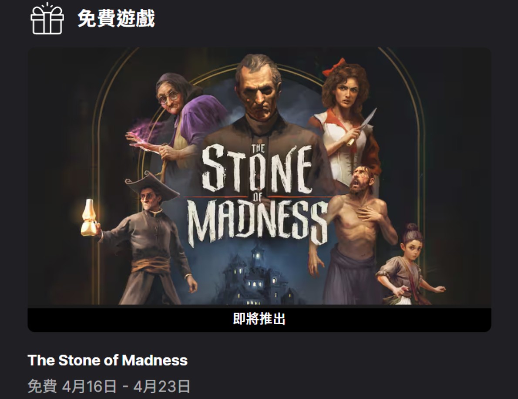This screenshot has width=518, height=399.
Task: Click the man wearing the wide-brimmed hat
Action: pos(152,238)
